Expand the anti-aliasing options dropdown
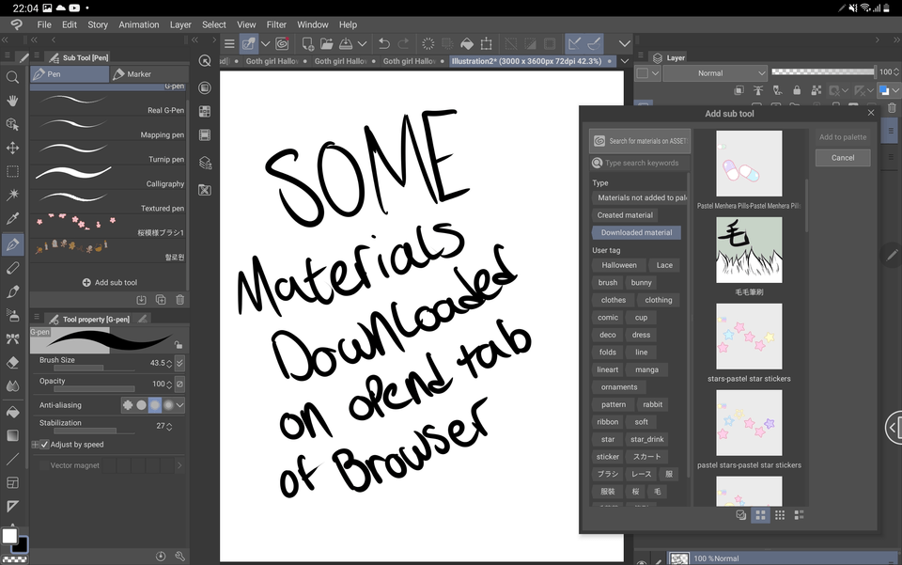902x565 pixels. pyautogui.click(x=180, y=405)
